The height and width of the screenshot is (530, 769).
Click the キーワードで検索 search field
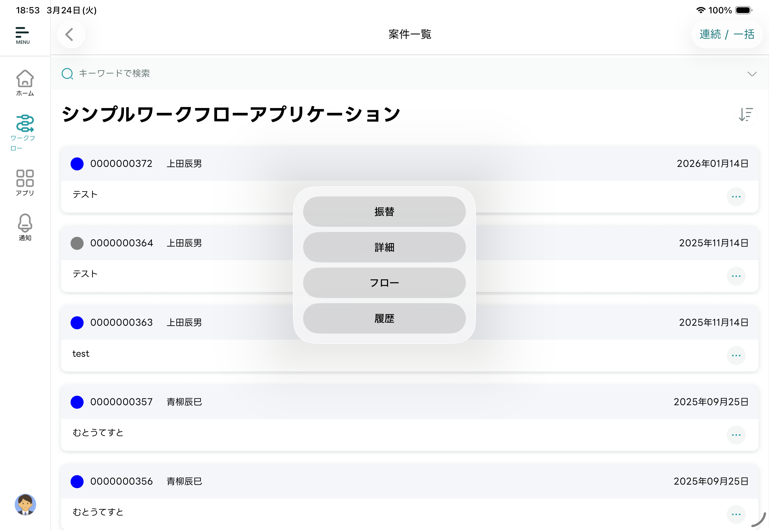(114, 73)
